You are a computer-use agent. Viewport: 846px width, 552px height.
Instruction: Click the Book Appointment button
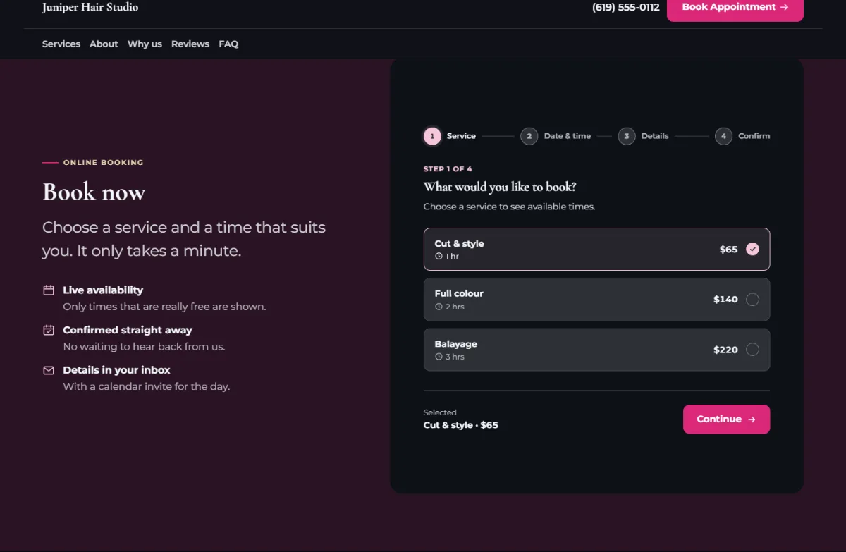[735, 8]
